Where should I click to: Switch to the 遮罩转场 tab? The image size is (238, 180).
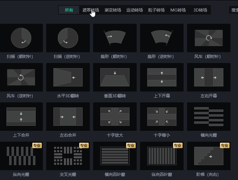91,10
